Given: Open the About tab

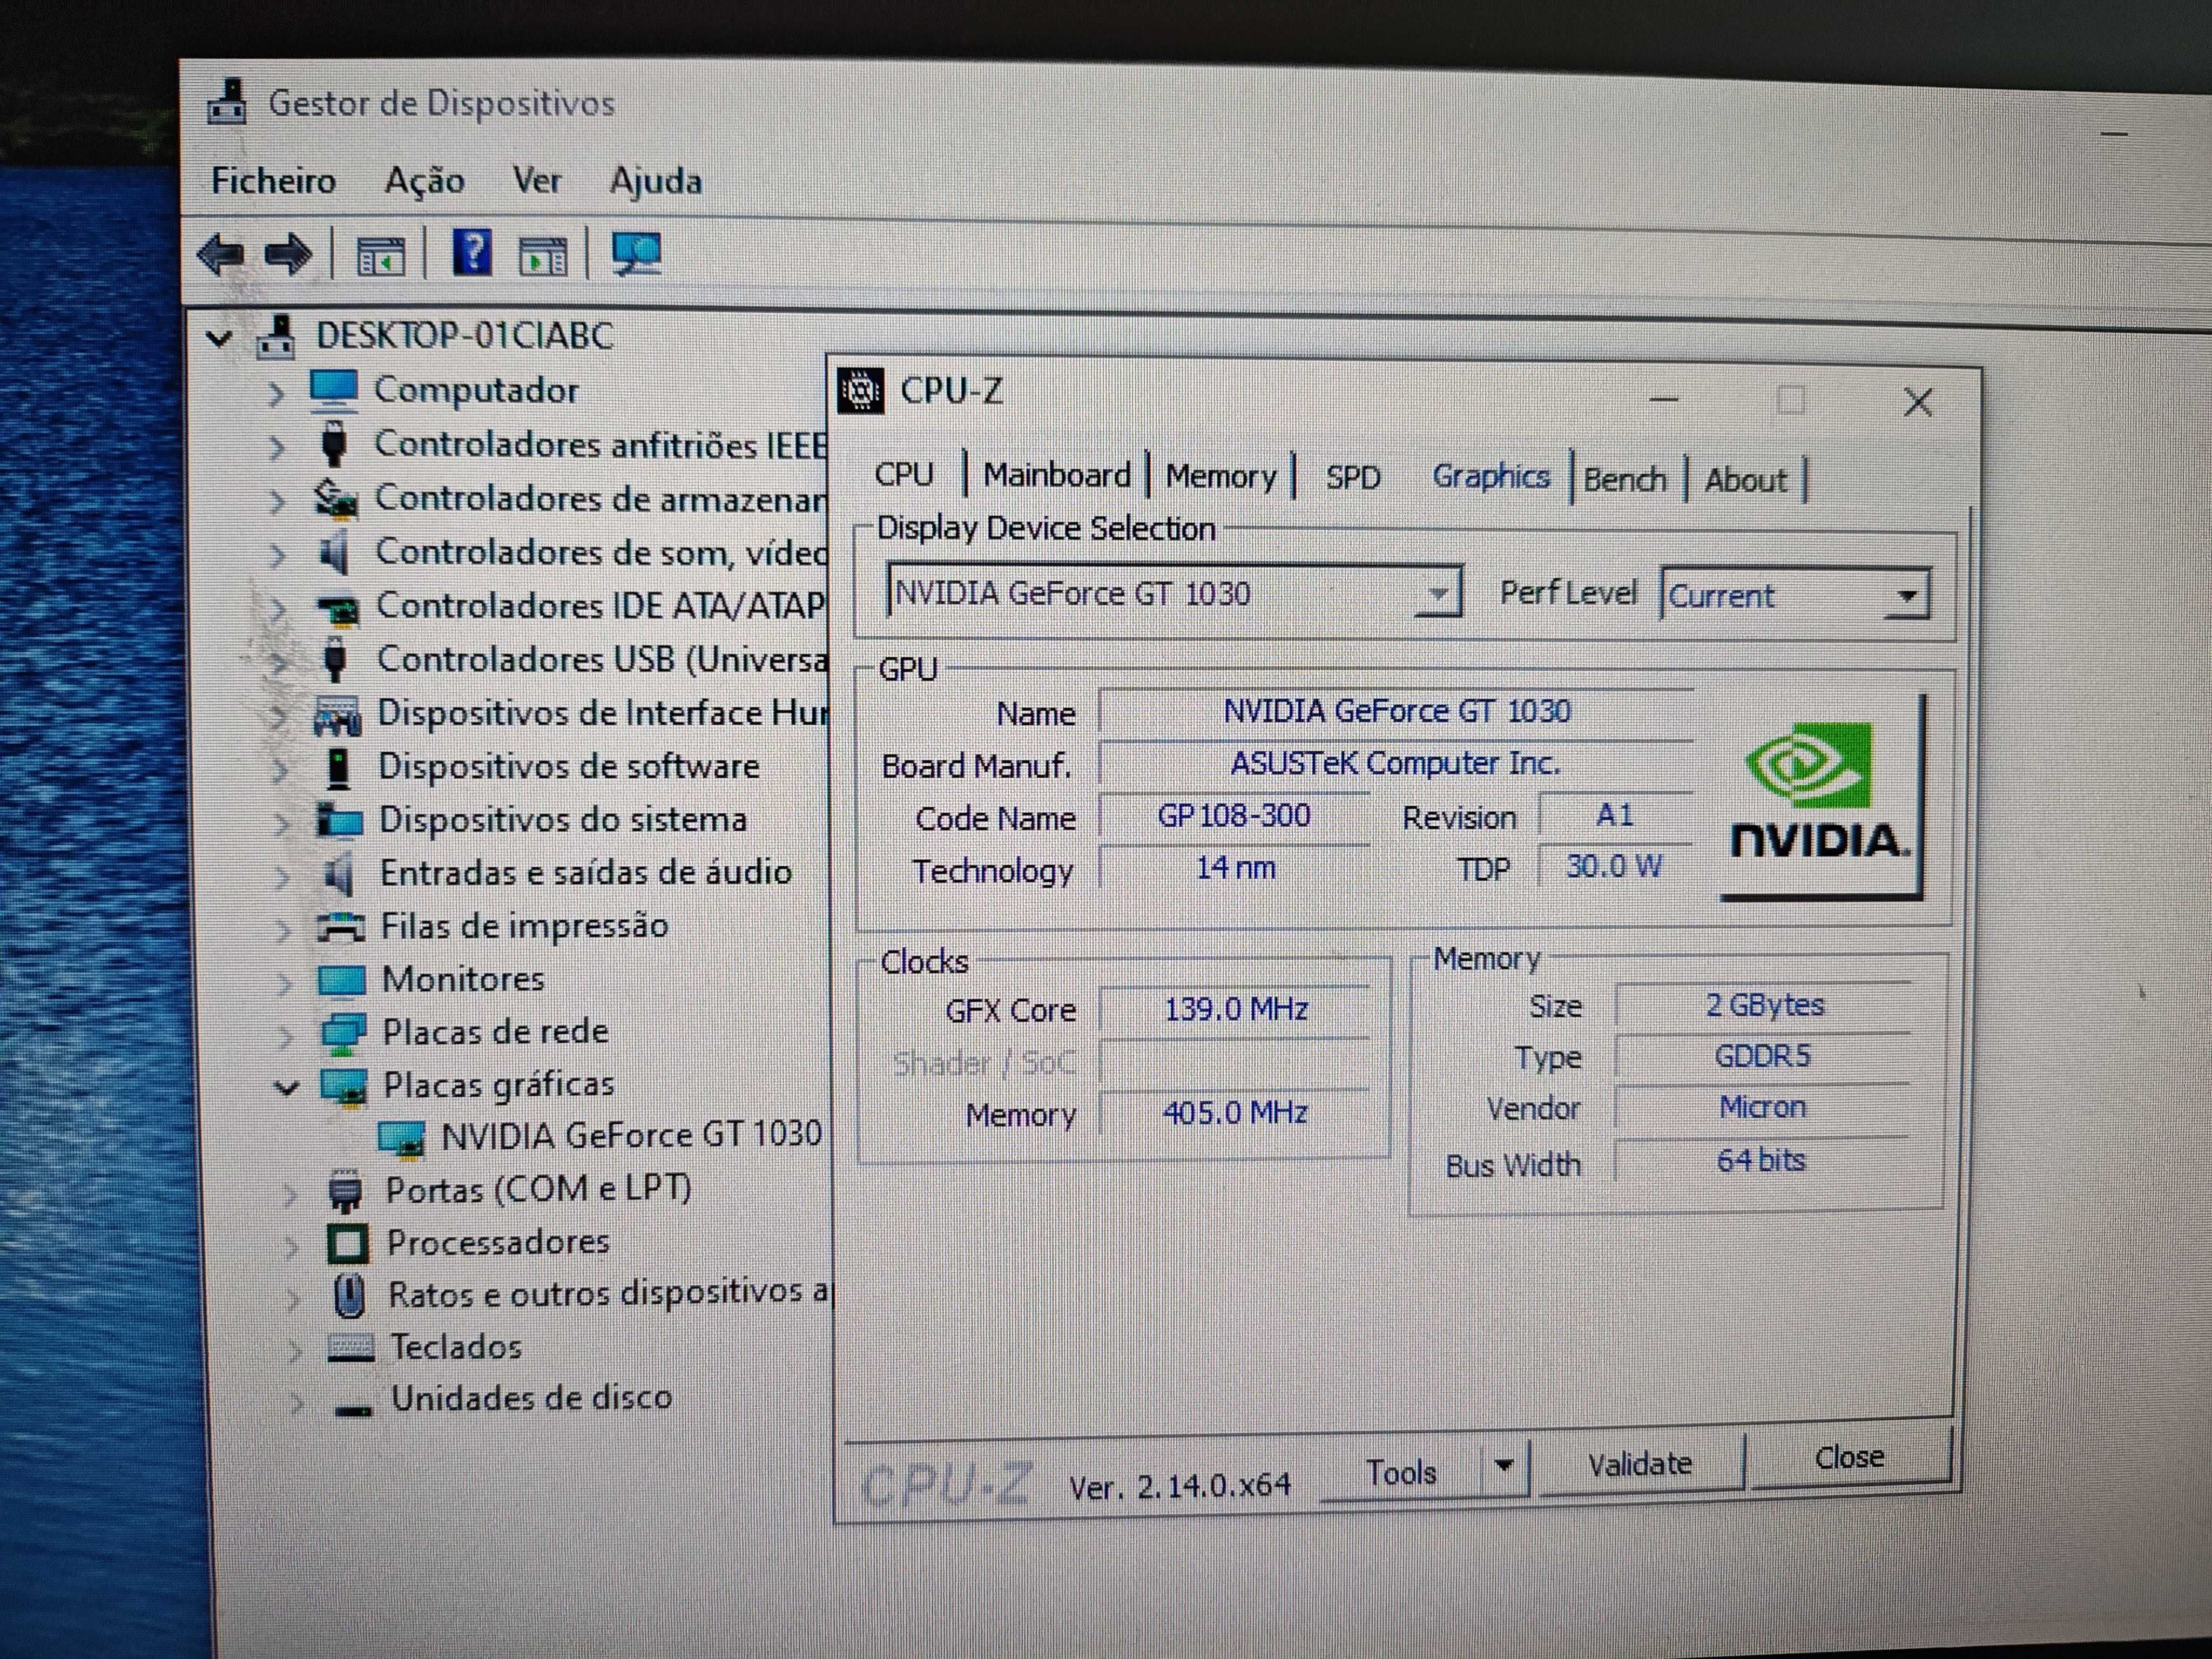Looking at the screenshot, I should (1745, 481).
